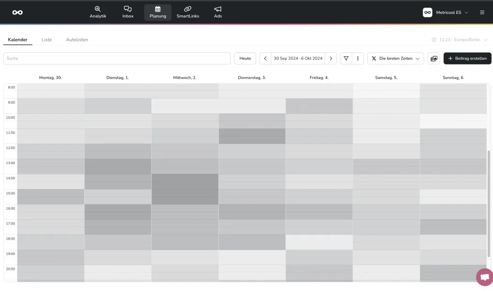Click the 20:00 time label
The height and width of the screenshot is (292, 493).
click(x=11, y=269)
